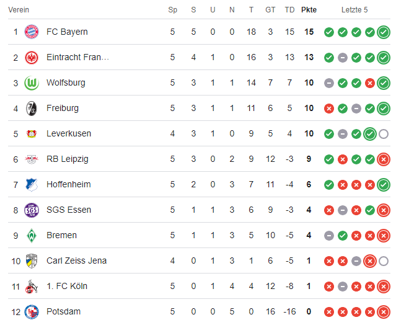Image resolution: width=396 pixels, height=325 pixels.
Task: Click the blue Hoffenheim crest
Action: coord(32,184)
